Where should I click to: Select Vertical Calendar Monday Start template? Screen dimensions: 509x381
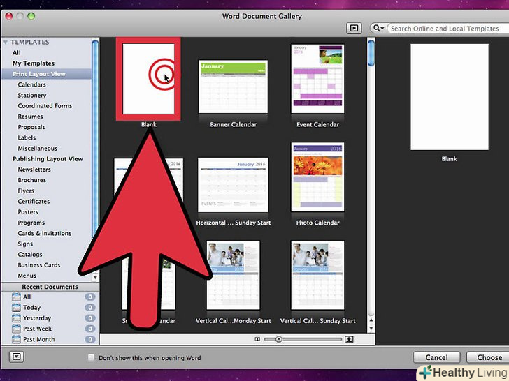[x=233, y=275]
